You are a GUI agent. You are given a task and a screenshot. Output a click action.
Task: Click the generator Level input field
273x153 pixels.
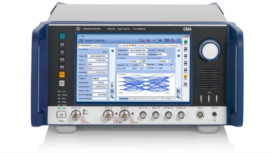point(97,60)
